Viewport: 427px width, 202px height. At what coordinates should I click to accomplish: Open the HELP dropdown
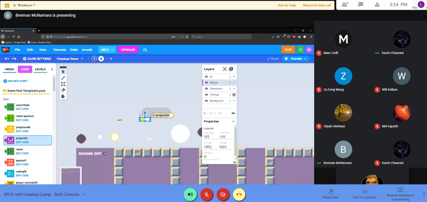click(x=107, y=50)
